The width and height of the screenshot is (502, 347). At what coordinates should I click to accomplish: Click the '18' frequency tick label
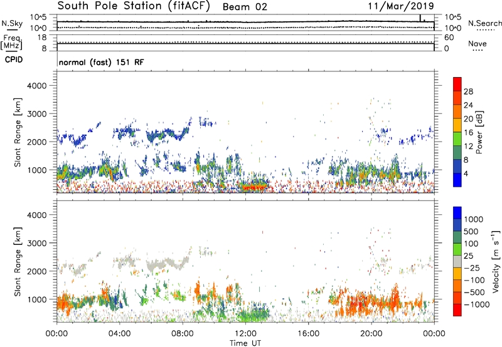point(42,38)
